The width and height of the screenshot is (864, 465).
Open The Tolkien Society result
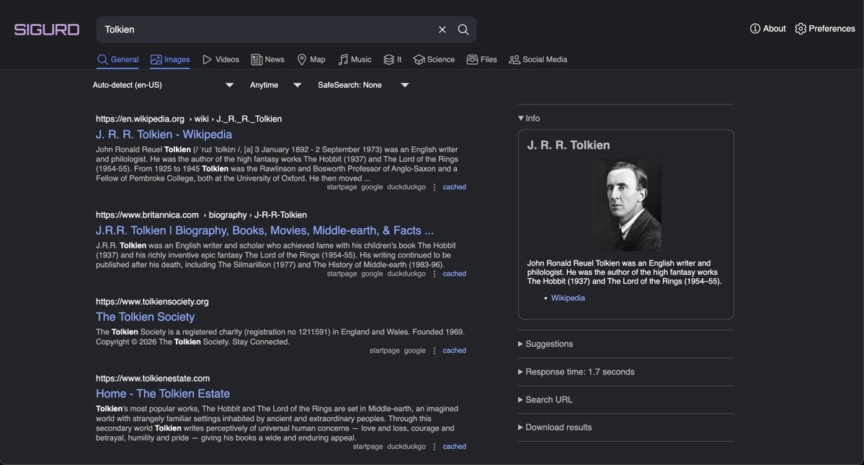[x=145, y=317]
